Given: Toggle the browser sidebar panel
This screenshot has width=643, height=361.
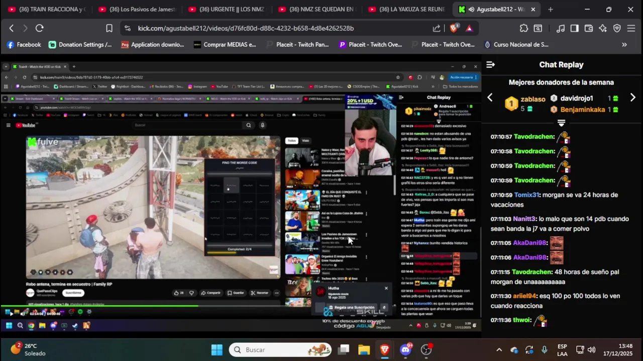Looking at the screenshot, I should click(x=575, y=29).
